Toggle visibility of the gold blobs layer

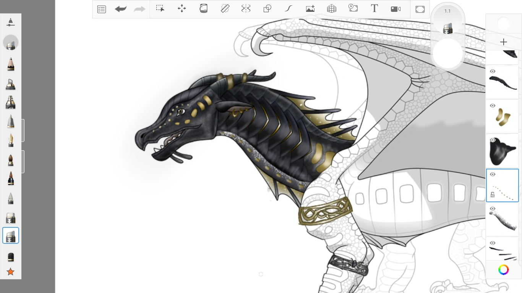(493, 106)
